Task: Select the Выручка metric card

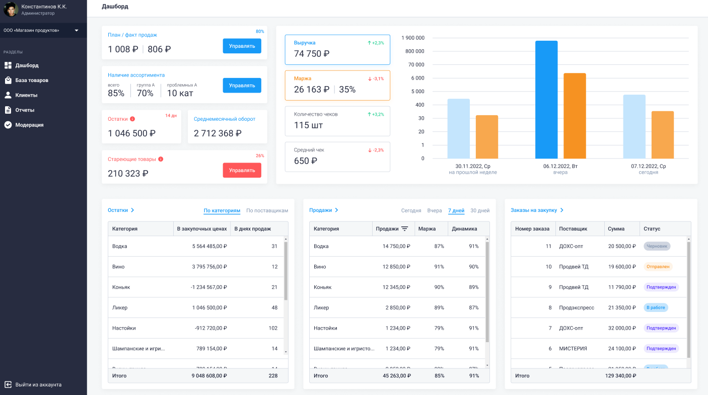Action: coord(337,49)
